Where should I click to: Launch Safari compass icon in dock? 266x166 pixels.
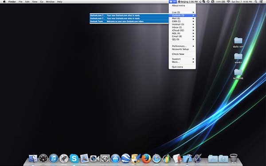point(156,159)
